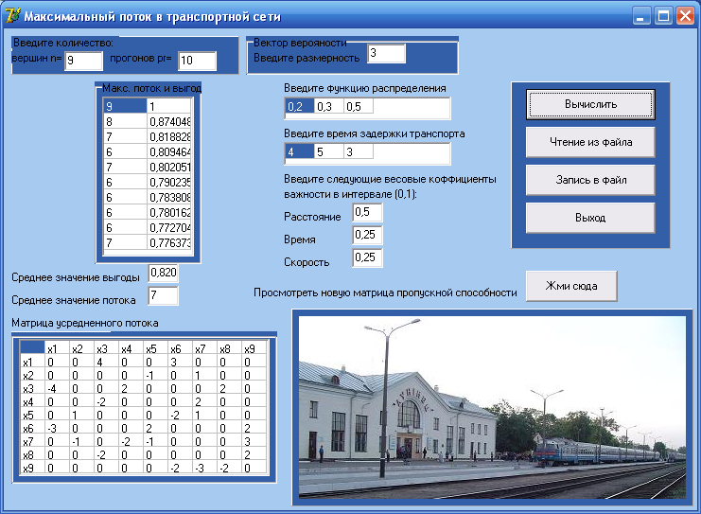Select the 0,3 cell in distribution function row
This screenshot has height=514, width=701.
[328, 106]
